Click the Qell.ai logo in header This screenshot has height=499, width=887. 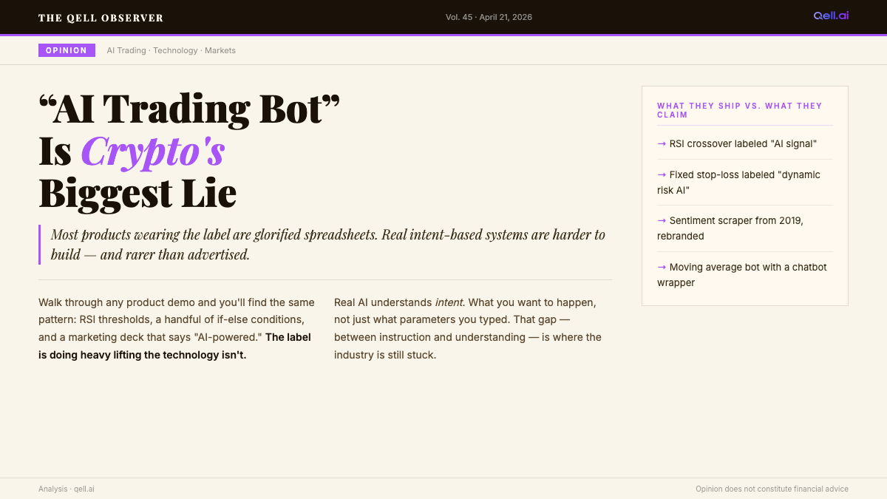831,16
